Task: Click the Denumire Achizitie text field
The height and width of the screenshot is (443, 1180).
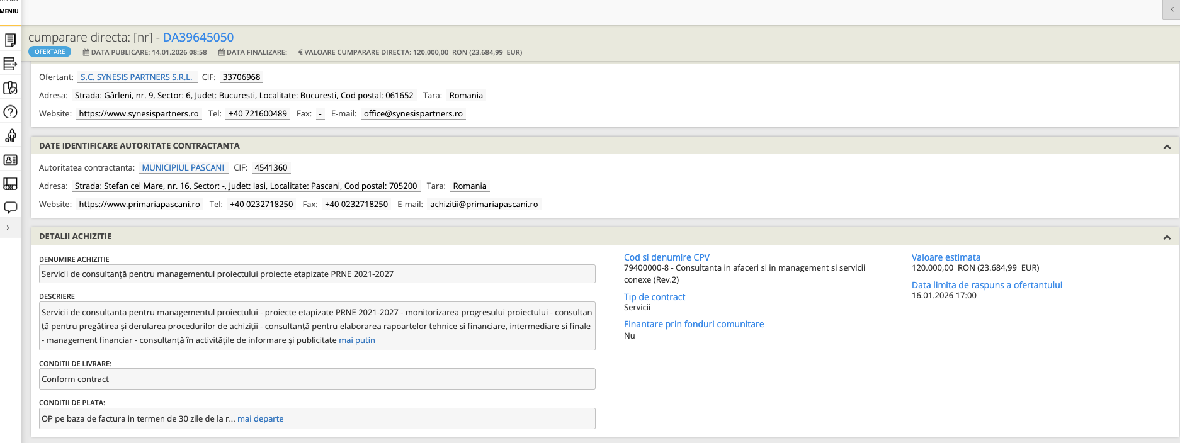Action: pyautogui.click(x=317, y=274)
